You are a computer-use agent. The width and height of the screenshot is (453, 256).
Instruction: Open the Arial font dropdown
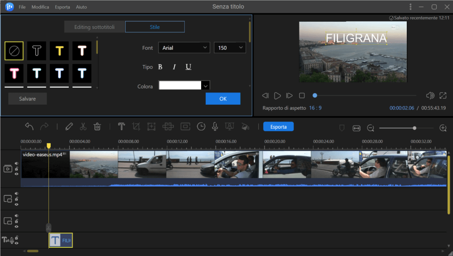point(184,48)
